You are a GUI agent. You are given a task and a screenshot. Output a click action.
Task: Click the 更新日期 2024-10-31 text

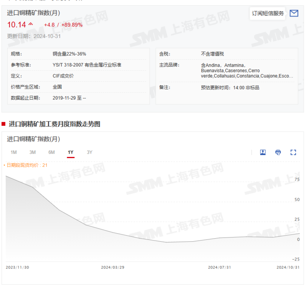[34, 36]
